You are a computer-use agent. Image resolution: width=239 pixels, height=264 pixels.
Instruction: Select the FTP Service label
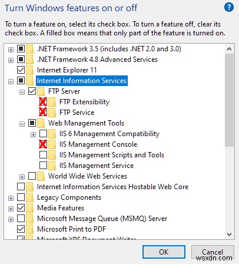pyautogui.click(x=77, y=113)
